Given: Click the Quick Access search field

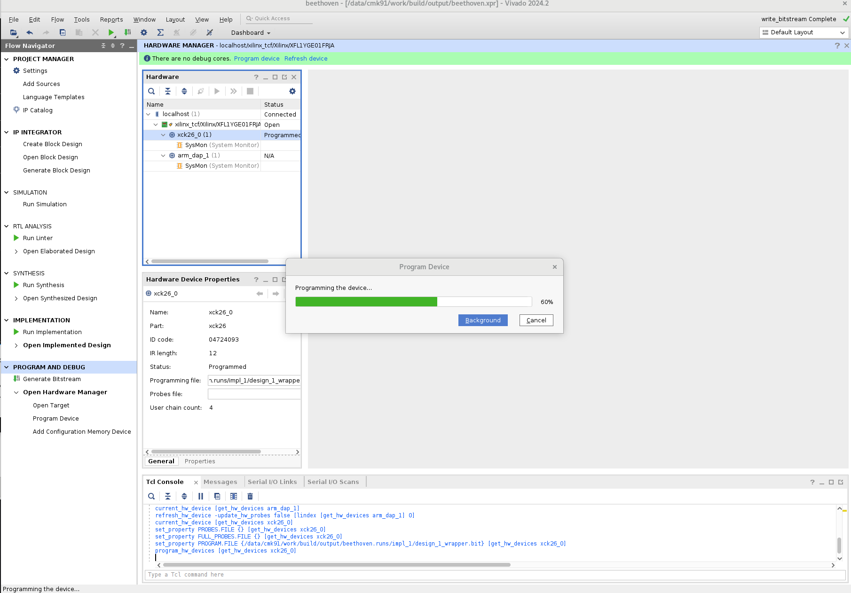Looking at the screenshot, I should click(x=278, y=19).
